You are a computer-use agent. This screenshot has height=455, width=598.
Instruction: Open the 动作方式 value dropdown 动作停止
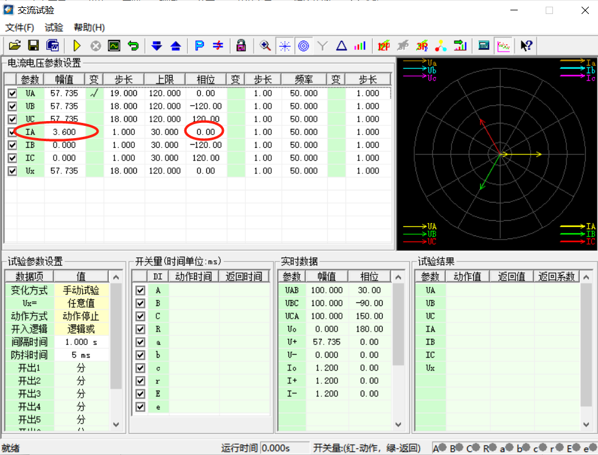tap(82, 316)
